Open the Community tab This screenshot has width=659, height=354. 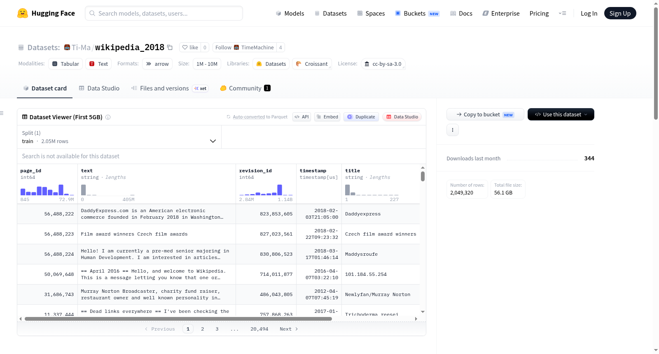click(245, 88)
